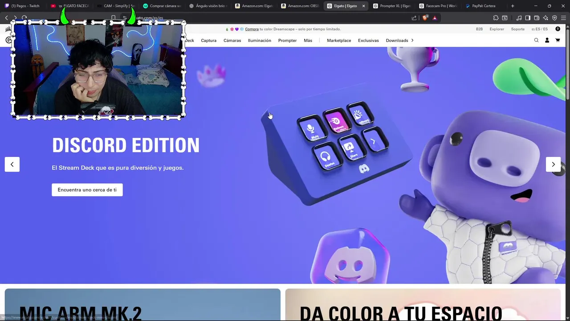Open the Brave Wallet icon
The image size is (570, 321).
[537, 18]
